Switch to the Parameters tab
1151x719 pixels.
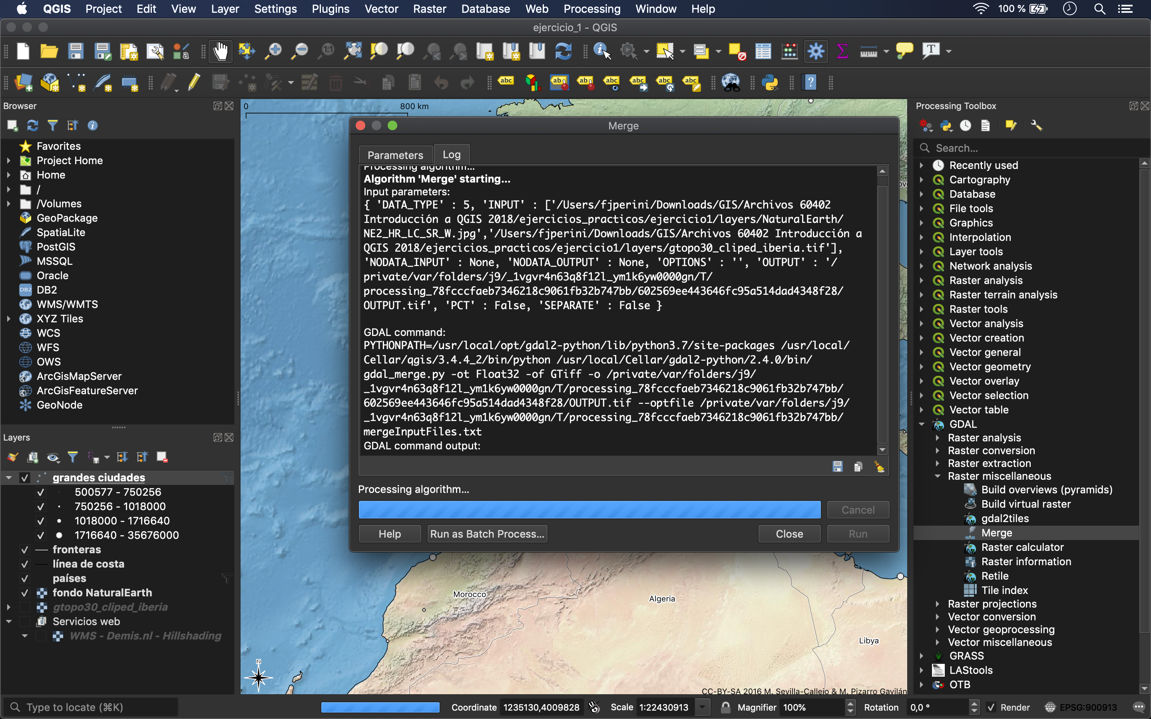tap(395, 155)
